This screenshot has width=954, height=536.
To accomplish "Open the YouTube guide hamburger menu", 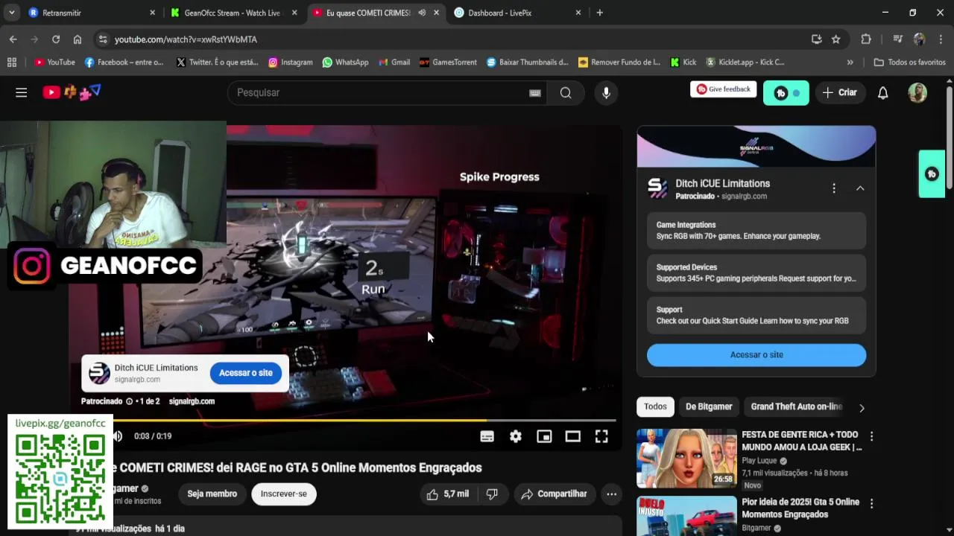I will [21, 92].
